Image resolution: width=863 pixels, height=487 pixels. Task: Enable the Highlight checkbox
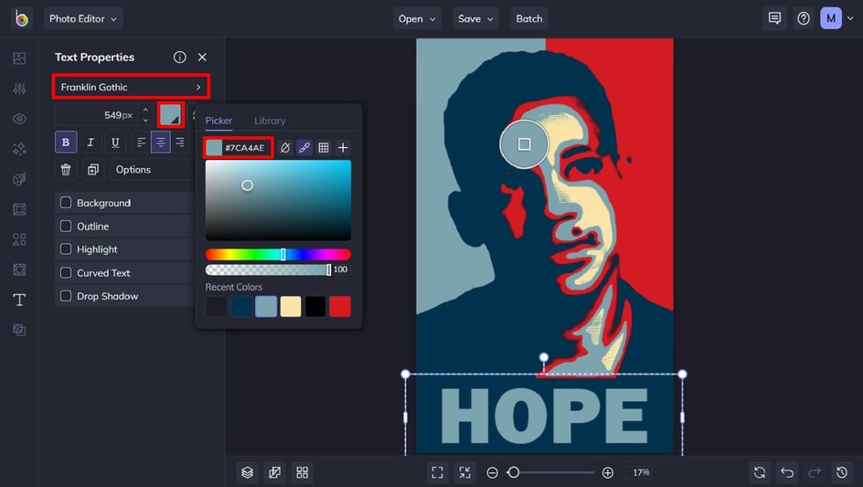(x=66, y=249)
